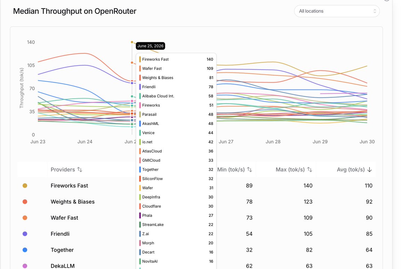Sort by Avg (tok/s) down arrow
Image resolution: width=417 pixels, height=269 pixels.
pyautogui.click(x=370, y=170)
